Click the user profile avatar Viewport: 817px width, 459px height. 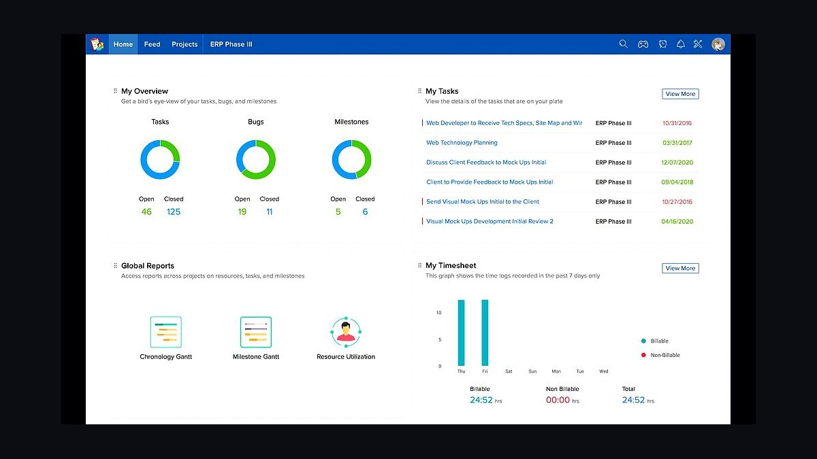[718, 44]
